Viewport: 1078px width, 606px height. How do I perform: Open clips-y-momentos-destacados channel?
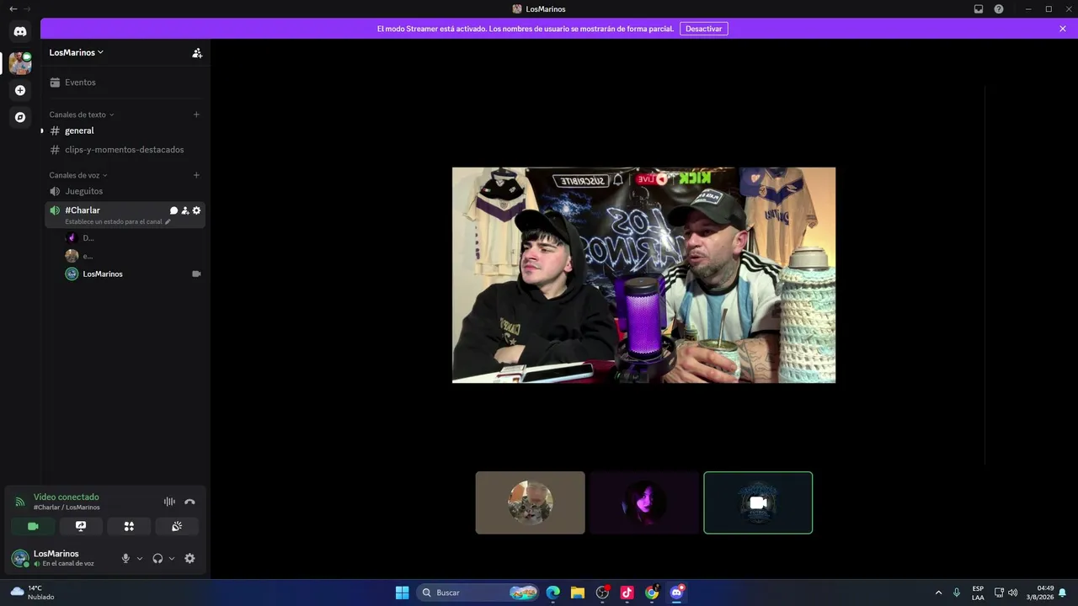(125, 150)
